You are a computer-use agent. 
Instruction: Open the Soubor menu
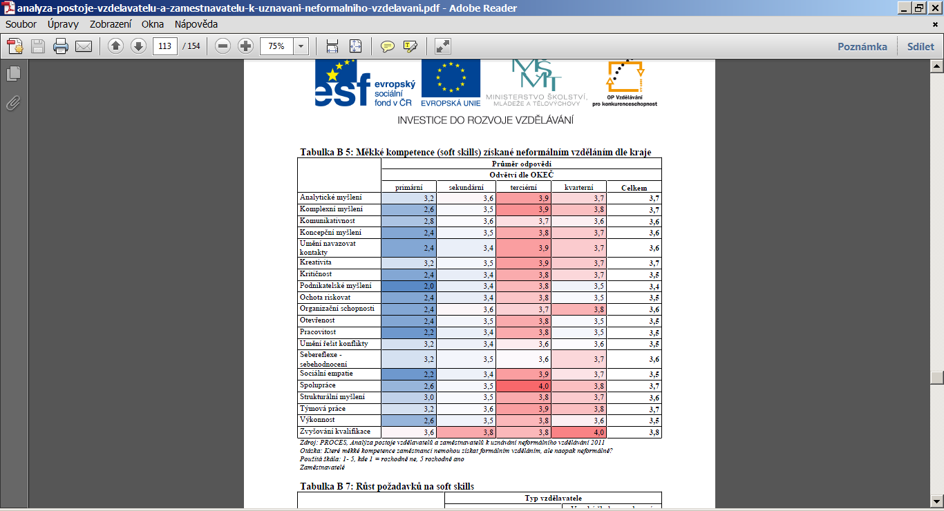[21, 24]
